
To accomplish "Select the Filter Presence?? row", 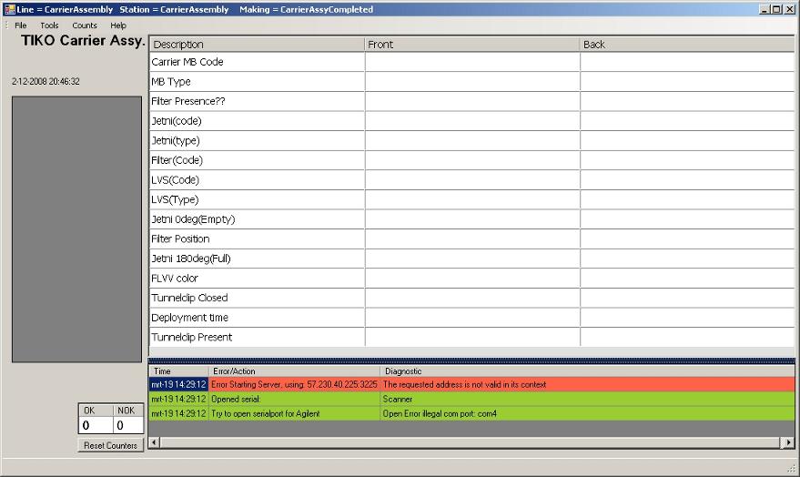I will click(x=472, y=101).
